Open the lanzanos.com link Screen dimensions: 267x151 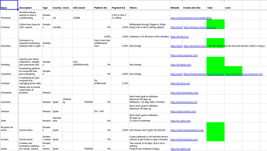pos(184,102)
